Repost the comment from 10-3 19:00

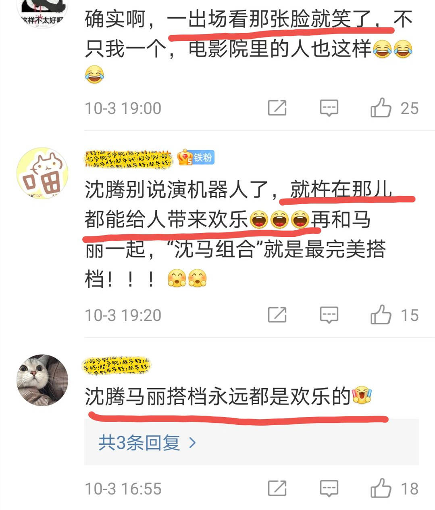277,108
